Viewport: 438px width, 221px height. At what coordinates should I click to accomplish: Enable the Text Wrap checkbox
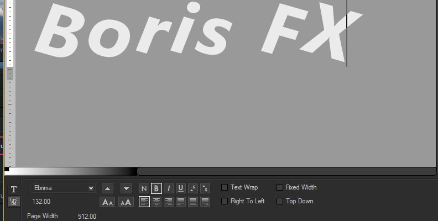click(225, 188)
